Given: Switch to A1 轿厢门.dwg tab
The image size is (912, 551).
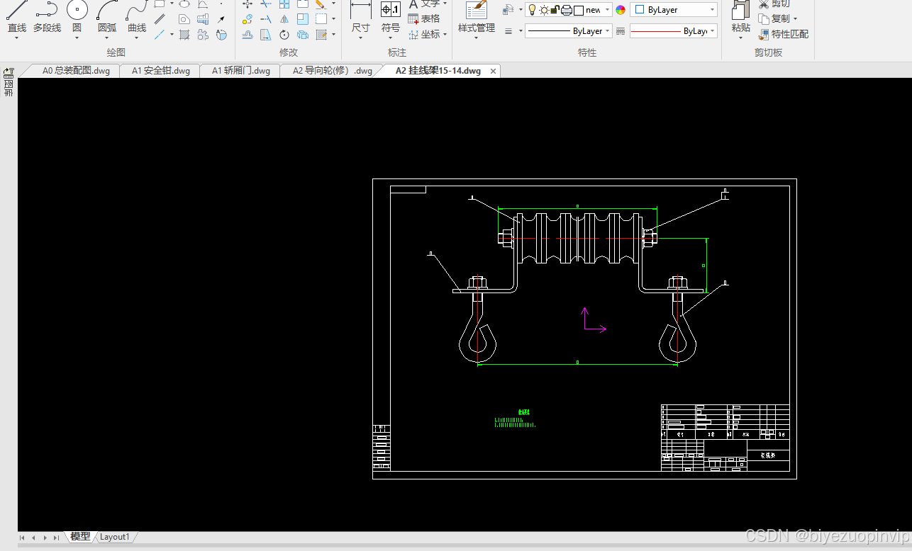Looking at the screenshot, I should click(241, 71).
